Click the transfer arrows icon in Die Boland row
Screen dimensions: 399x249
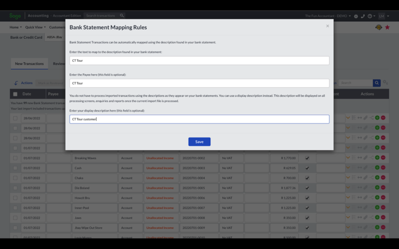pyautogui.click(x=360, y=187)
